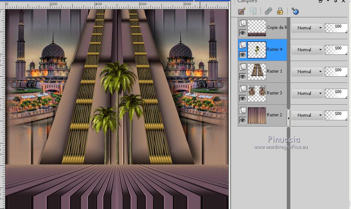This screenshot has width=351, height=209.
Task: Toggle the Raster 3 eye icon
Action: click(x=243, y=98)
